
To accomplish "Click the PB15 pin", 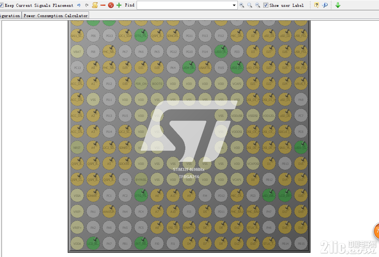I will (x=301, y=244).
